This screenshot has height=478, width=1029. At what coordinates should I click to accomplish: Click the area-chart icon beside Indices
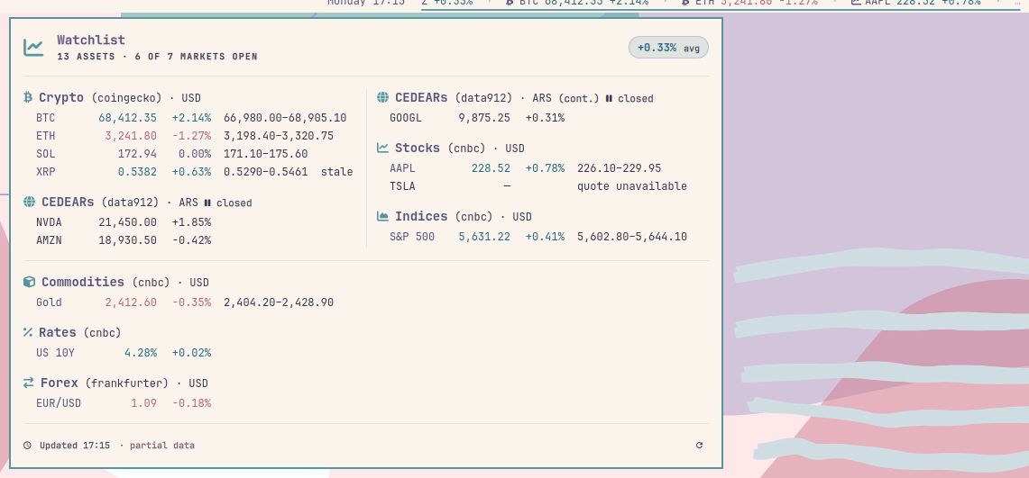point(382,216)
